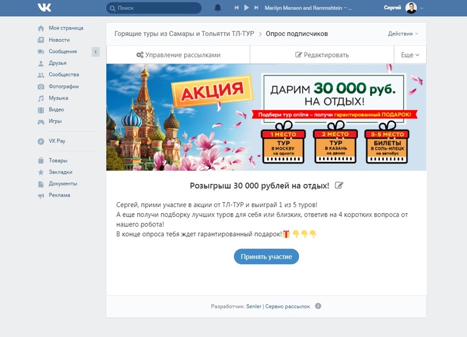Play the current music track
The image size is (467, 337).
click(246, 8)
